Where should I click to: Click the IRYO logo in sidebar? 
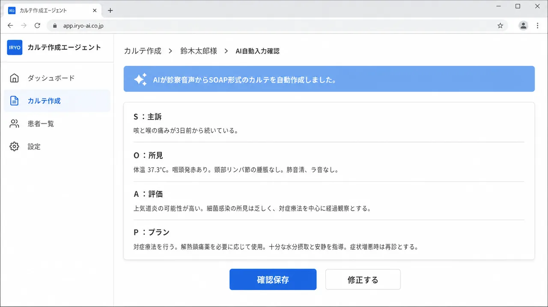[15, 48]
